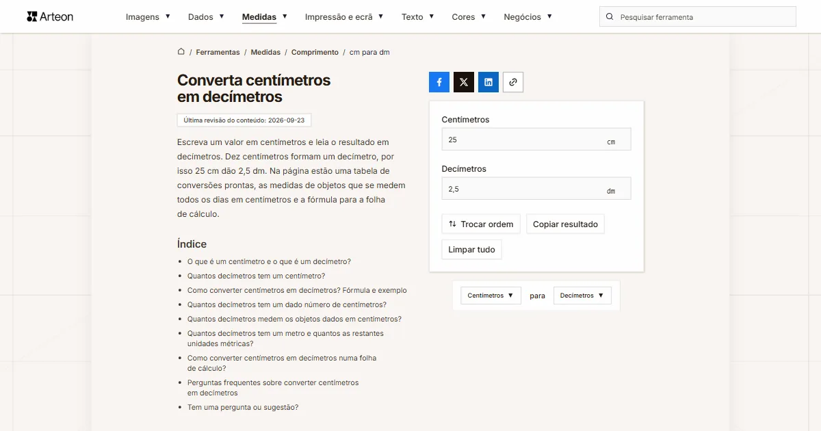Click the 'Índice' heading
Viewport: 821px width, 431px height.
(192, 244)
